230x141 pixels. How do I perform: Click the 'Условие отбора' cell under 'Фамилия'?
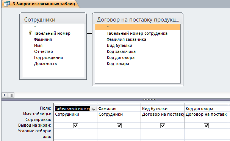click(x=119, y=131)
